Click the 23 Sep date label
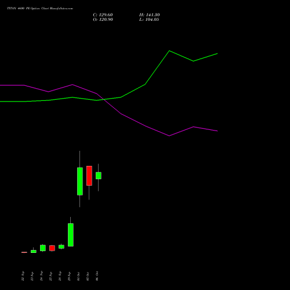Screen dimensions: 290x290 pos(32,276)
